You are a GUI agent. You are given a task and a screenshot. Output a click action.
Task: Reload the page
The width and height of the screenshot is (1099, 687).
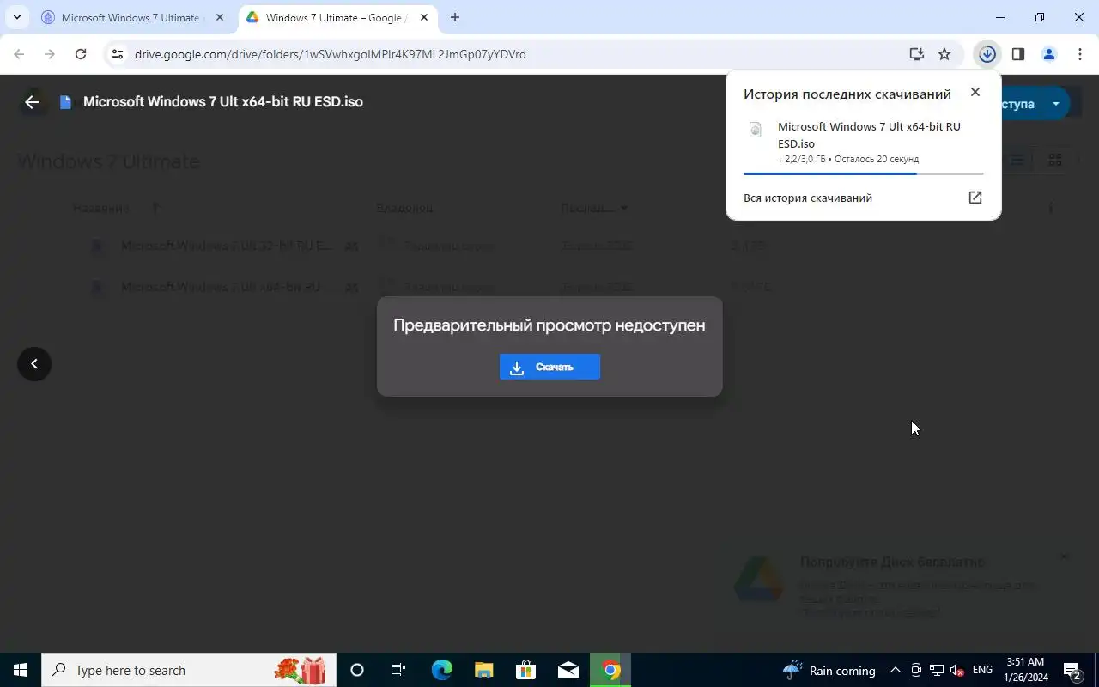81,54
